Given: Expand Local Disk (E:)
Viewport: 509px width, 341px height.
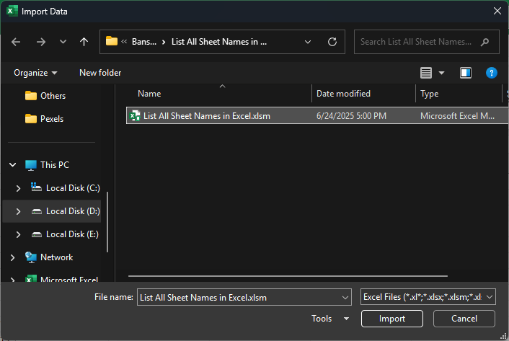Looking at the screenshot, I should pos(18,234).
